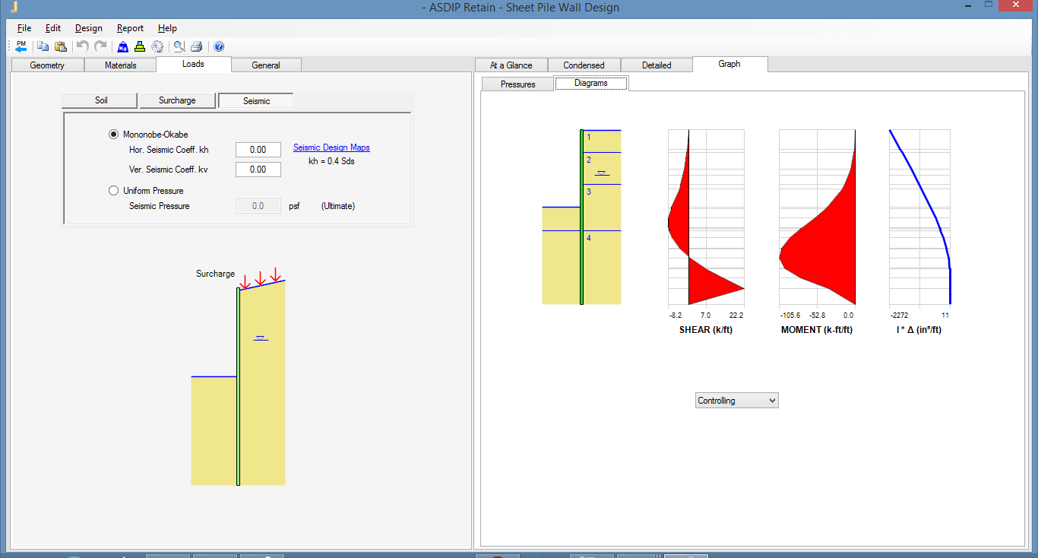The height and width of the screenshot is (558, 1038).
Task: Click the '22.2' shear axis value
Action: click(736, 315)
